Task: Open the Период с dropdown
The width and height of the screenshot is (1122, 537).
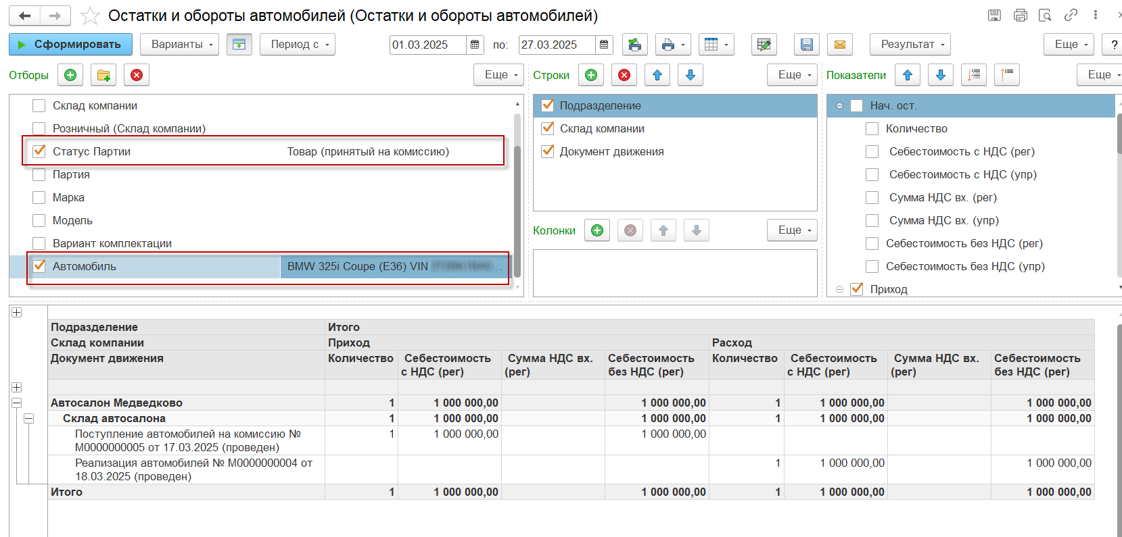Action: point(298,45)
